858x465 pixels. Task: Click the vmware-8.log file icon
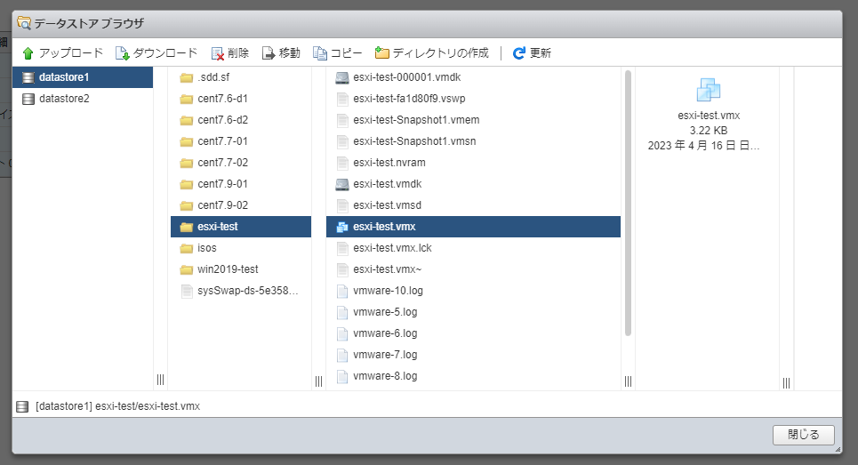pos(342,376)
